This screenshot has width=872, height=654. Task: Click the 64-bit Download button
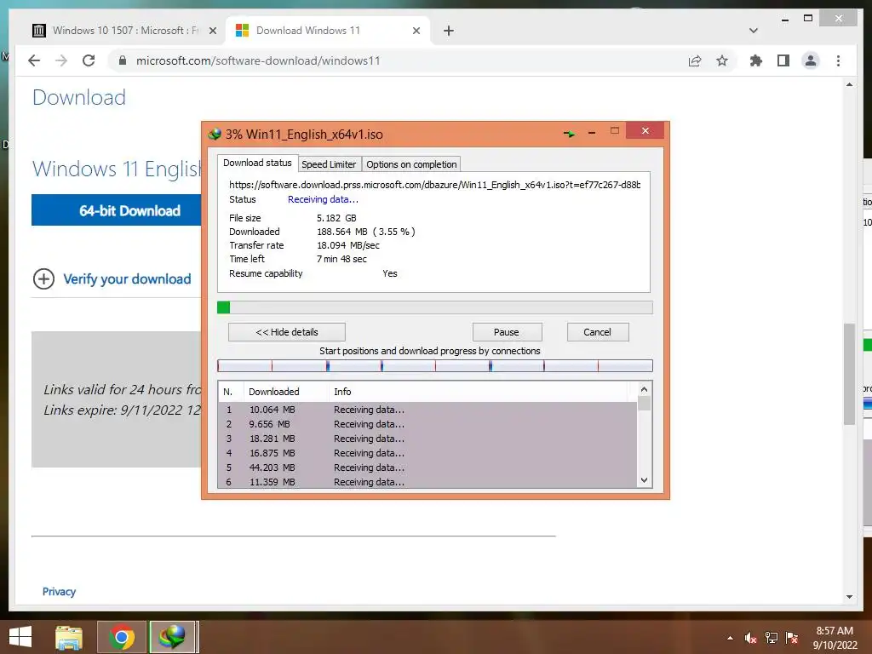(x=117, y=210)
